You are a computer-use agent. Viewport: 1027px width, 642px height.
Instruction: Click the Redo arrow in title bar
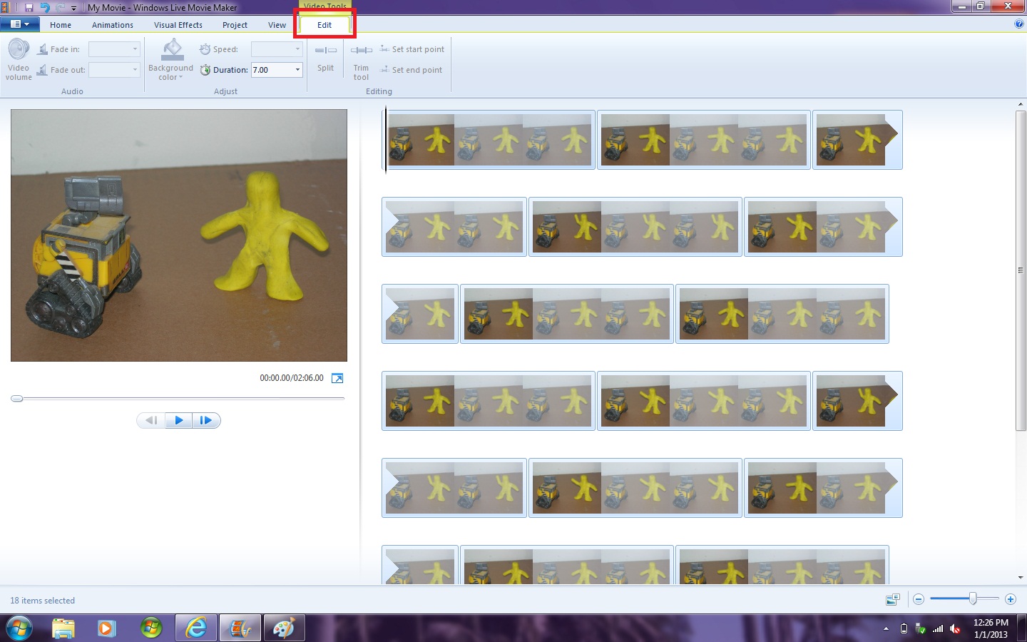point(60,7)
